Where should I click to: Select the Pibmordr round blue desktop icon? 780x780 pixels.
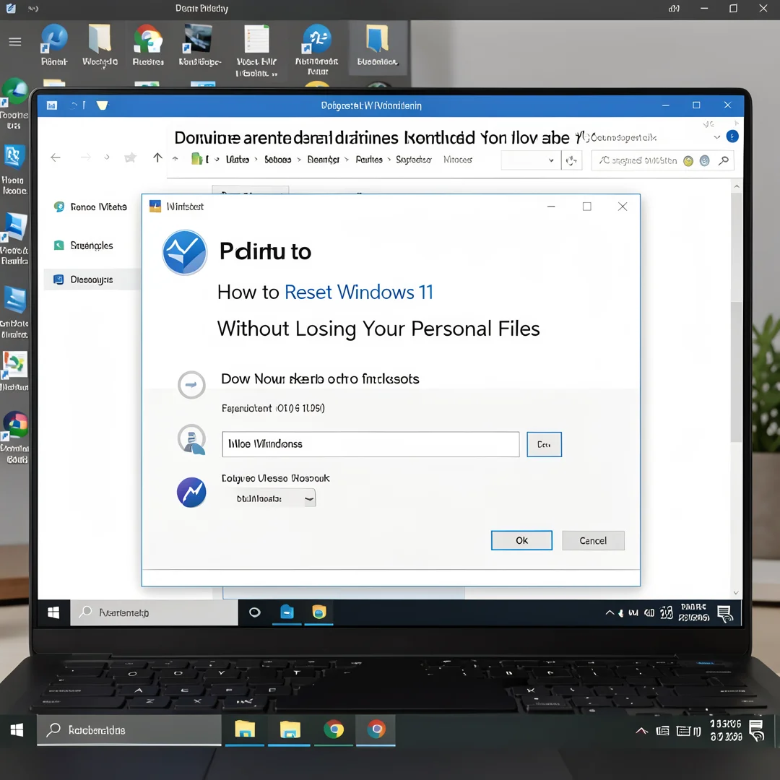coord(317,49)
